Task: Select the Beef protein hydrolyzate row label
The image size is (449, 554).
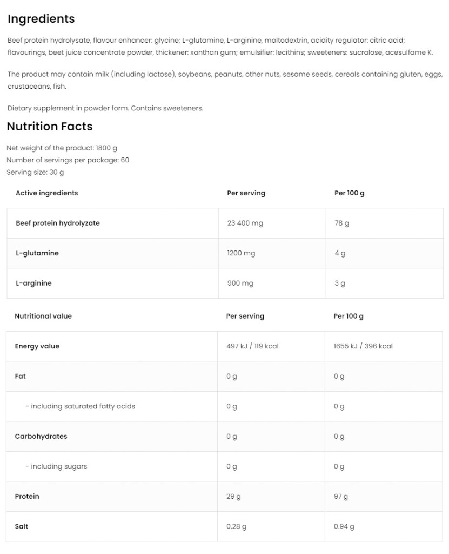Action: click(58, 223)
